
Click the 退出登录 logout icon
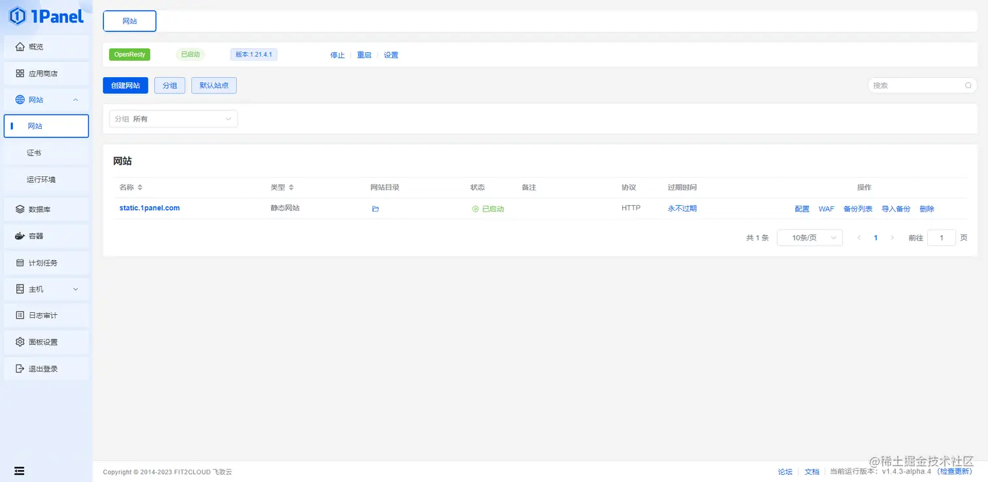point(20,369)
